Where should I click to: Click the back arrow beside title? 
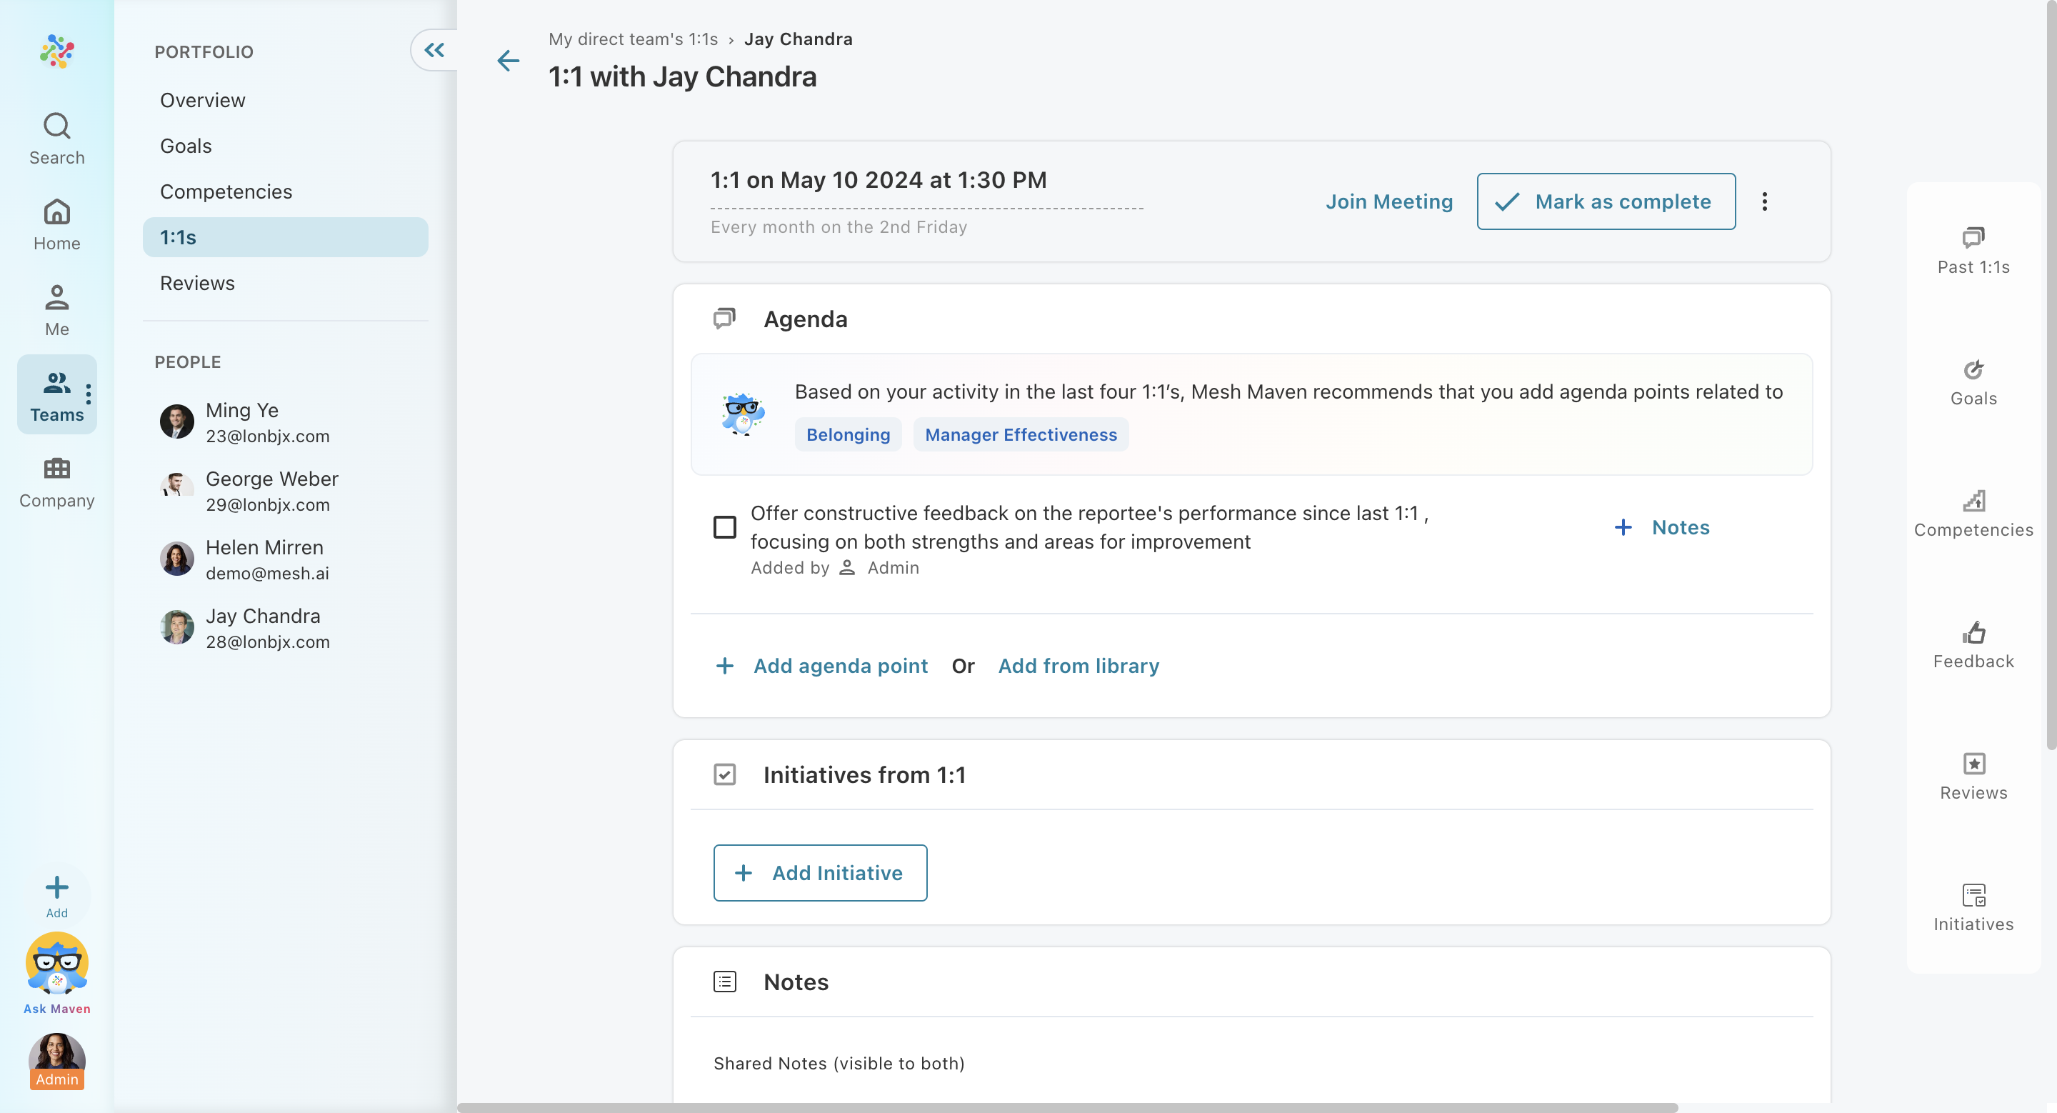tap(508, 61)
